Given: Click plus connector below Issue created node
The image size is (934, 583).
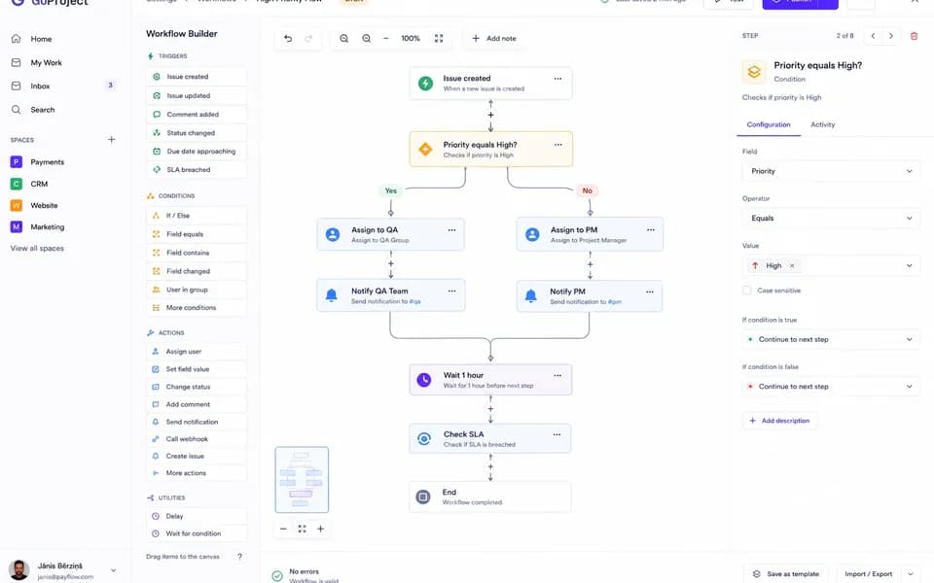Looking at the screenshot, I should point(490,115).
